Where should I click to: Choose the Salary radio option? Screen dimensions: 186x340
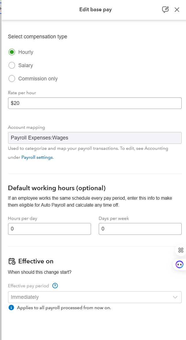pyautogui.click(x=12, y=65)
